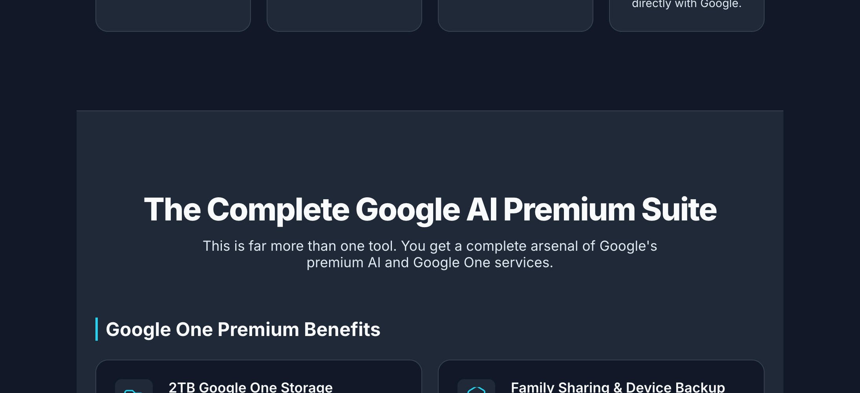
Task: Click the word 'Premium' in the large heading
Action: (x=569, y=210)
